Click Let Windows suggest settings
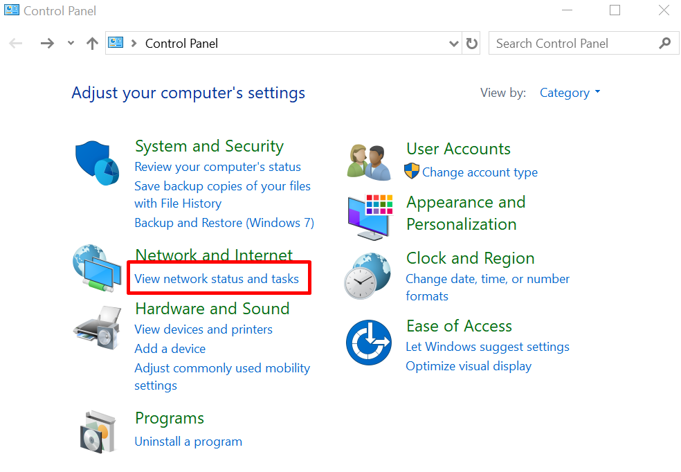Image resolution: width=681 pixels, height=472 pixels. (487, 346)
